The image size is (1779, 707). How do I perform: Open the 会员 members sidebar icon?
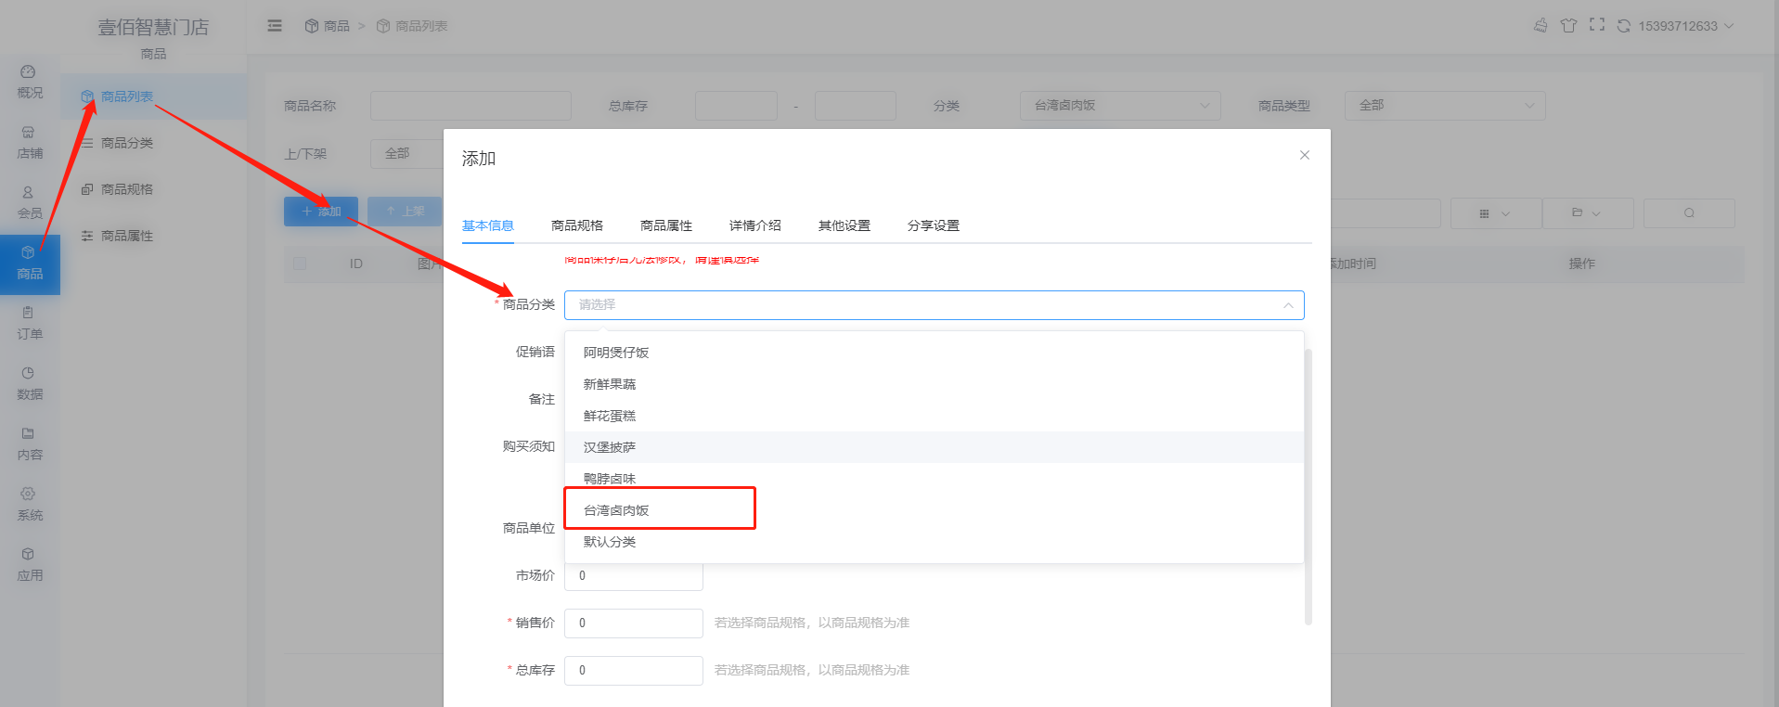point(30,202)
